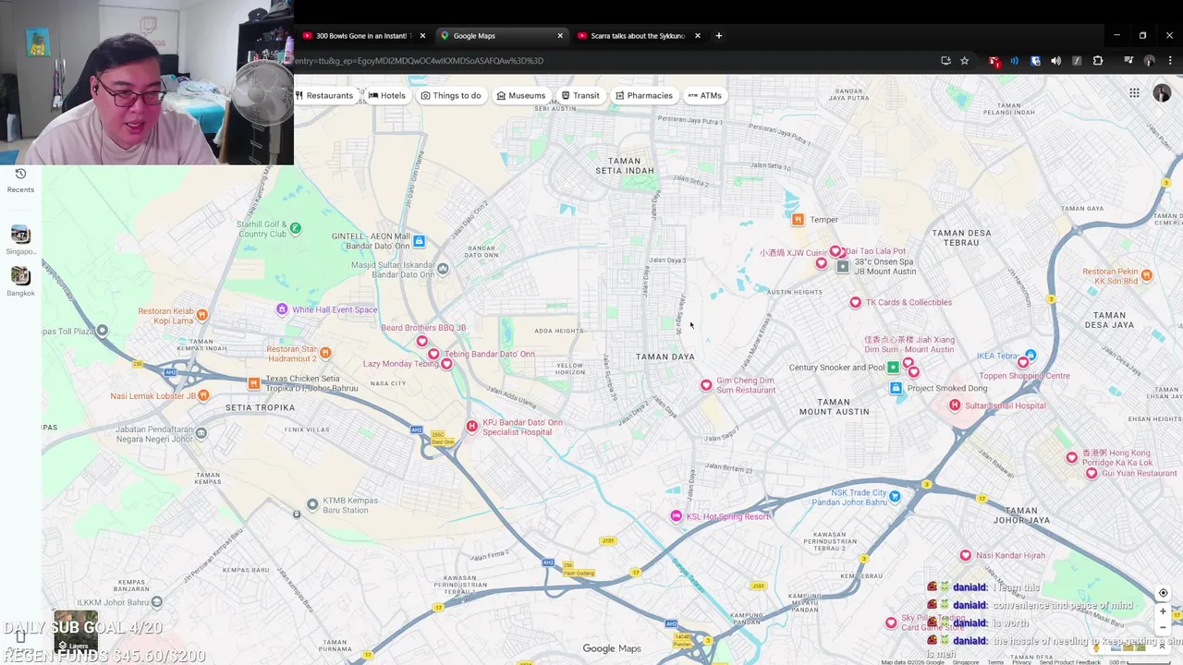The image size is (1183, 665).
Task: Click the KPJ Bandar Dato' Onn hospital pin
Action: pos(471,426)
